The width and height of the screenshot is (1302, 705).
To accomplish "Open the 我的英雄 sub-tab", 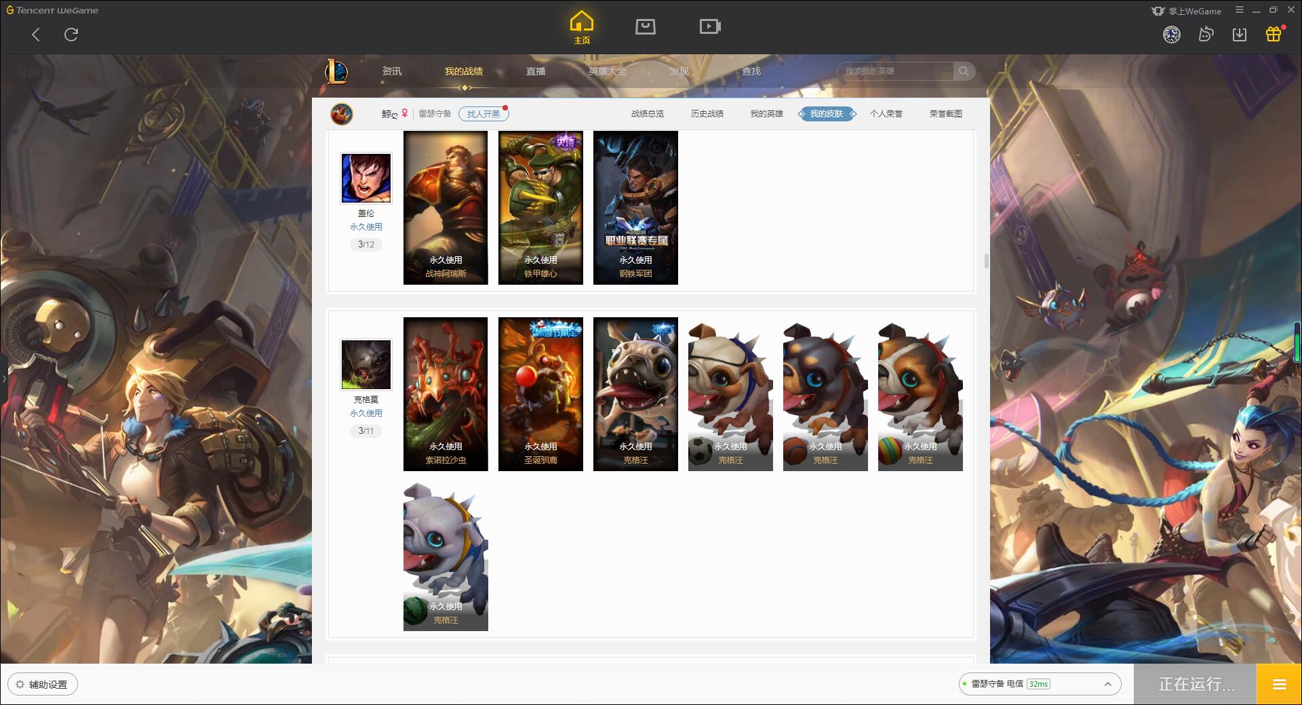I will tap(767, 114).
